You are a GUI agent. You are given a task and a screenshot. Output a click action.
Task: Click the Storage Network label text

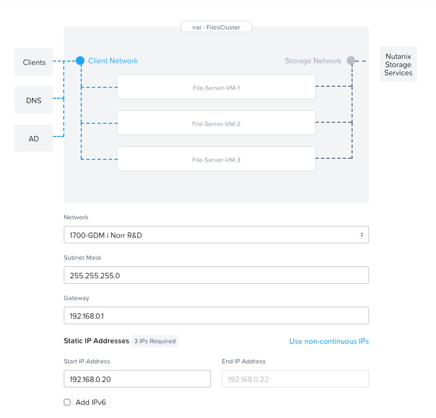(313, 61)
